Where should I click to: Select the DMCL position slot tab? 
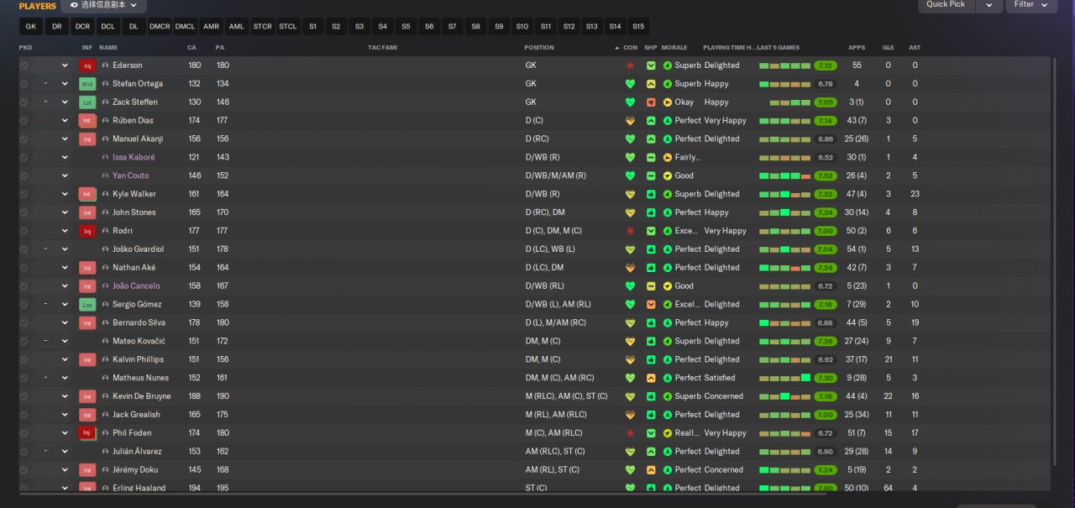point(186,27)
